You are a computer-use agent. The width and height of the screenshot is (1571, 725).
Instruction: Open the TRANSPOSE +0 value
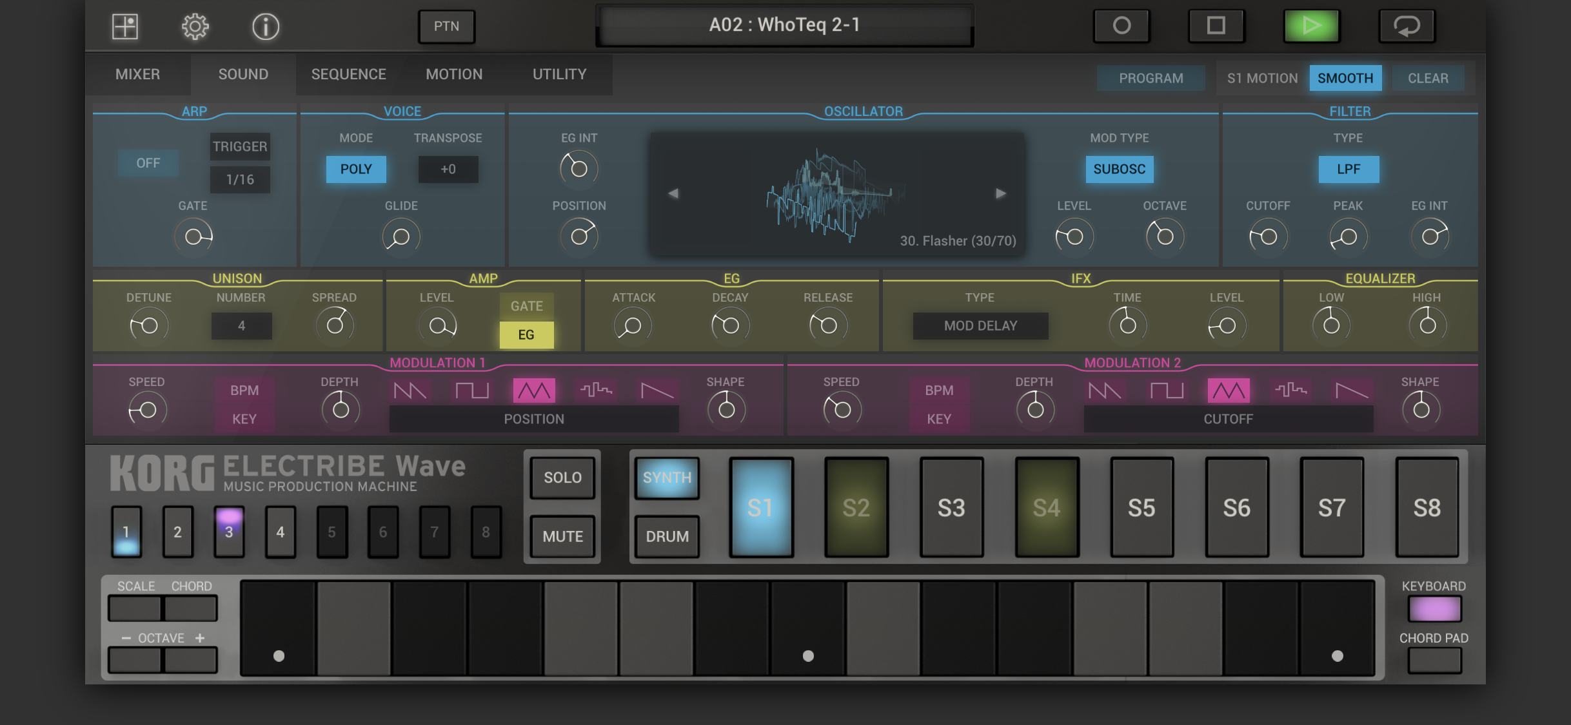pos(448,169)
